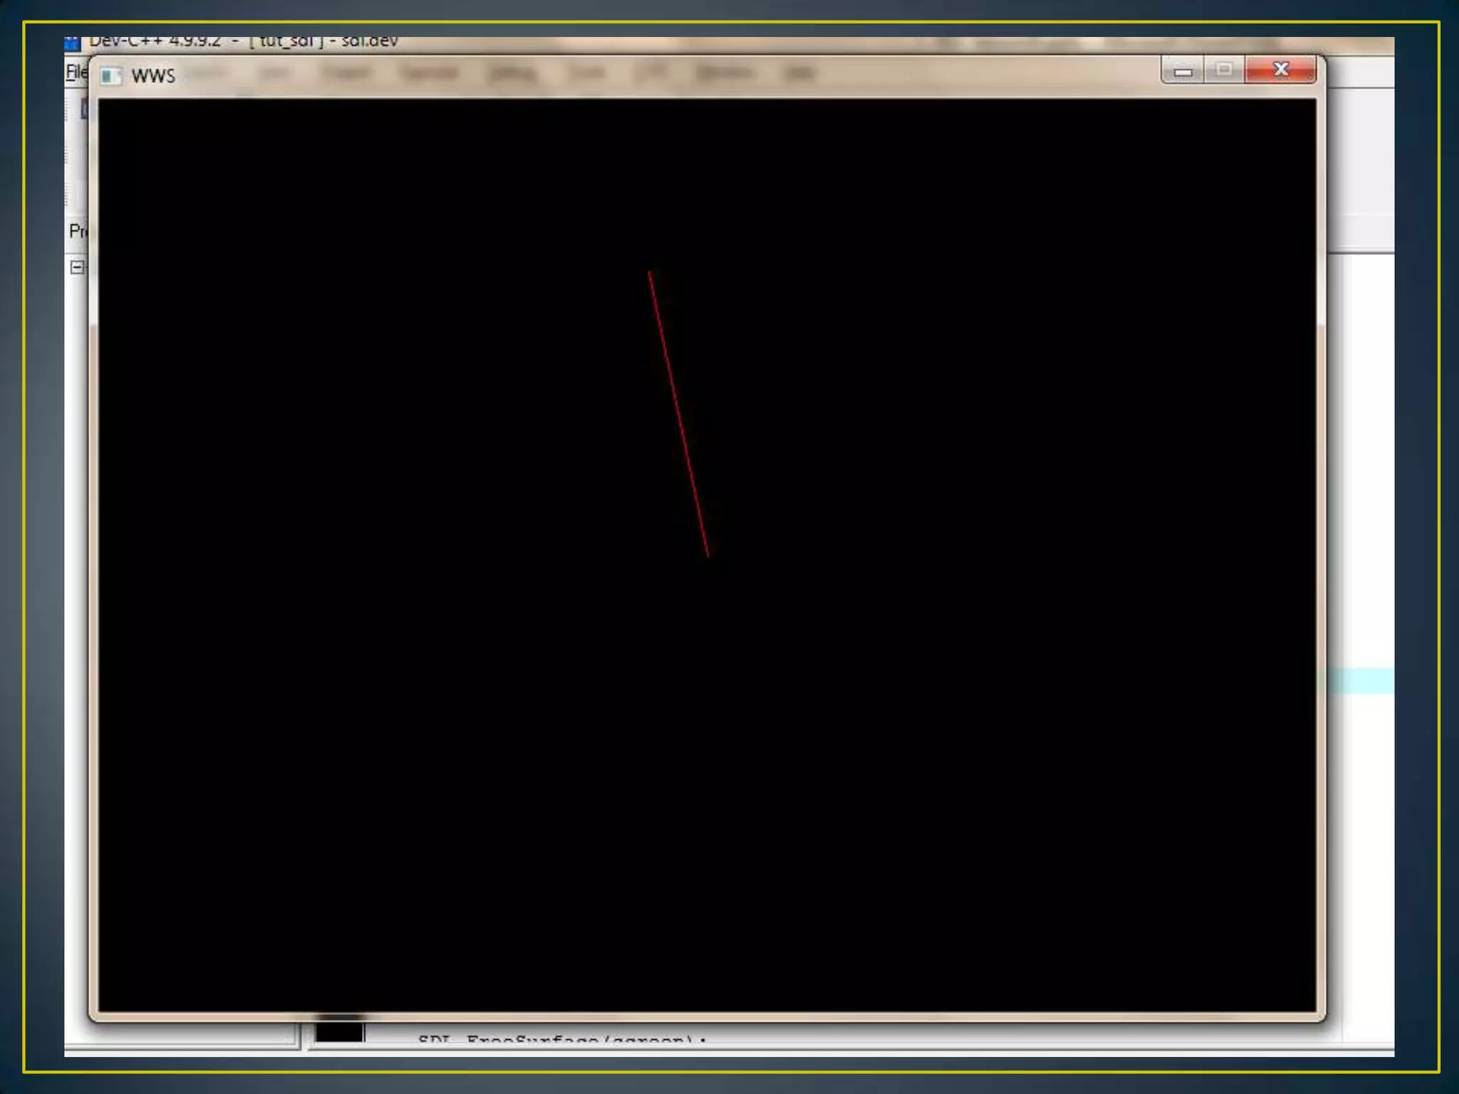The image size is (1459, 1094).
Task: Click the WWS window icon
Action: (x=110, y=75)
